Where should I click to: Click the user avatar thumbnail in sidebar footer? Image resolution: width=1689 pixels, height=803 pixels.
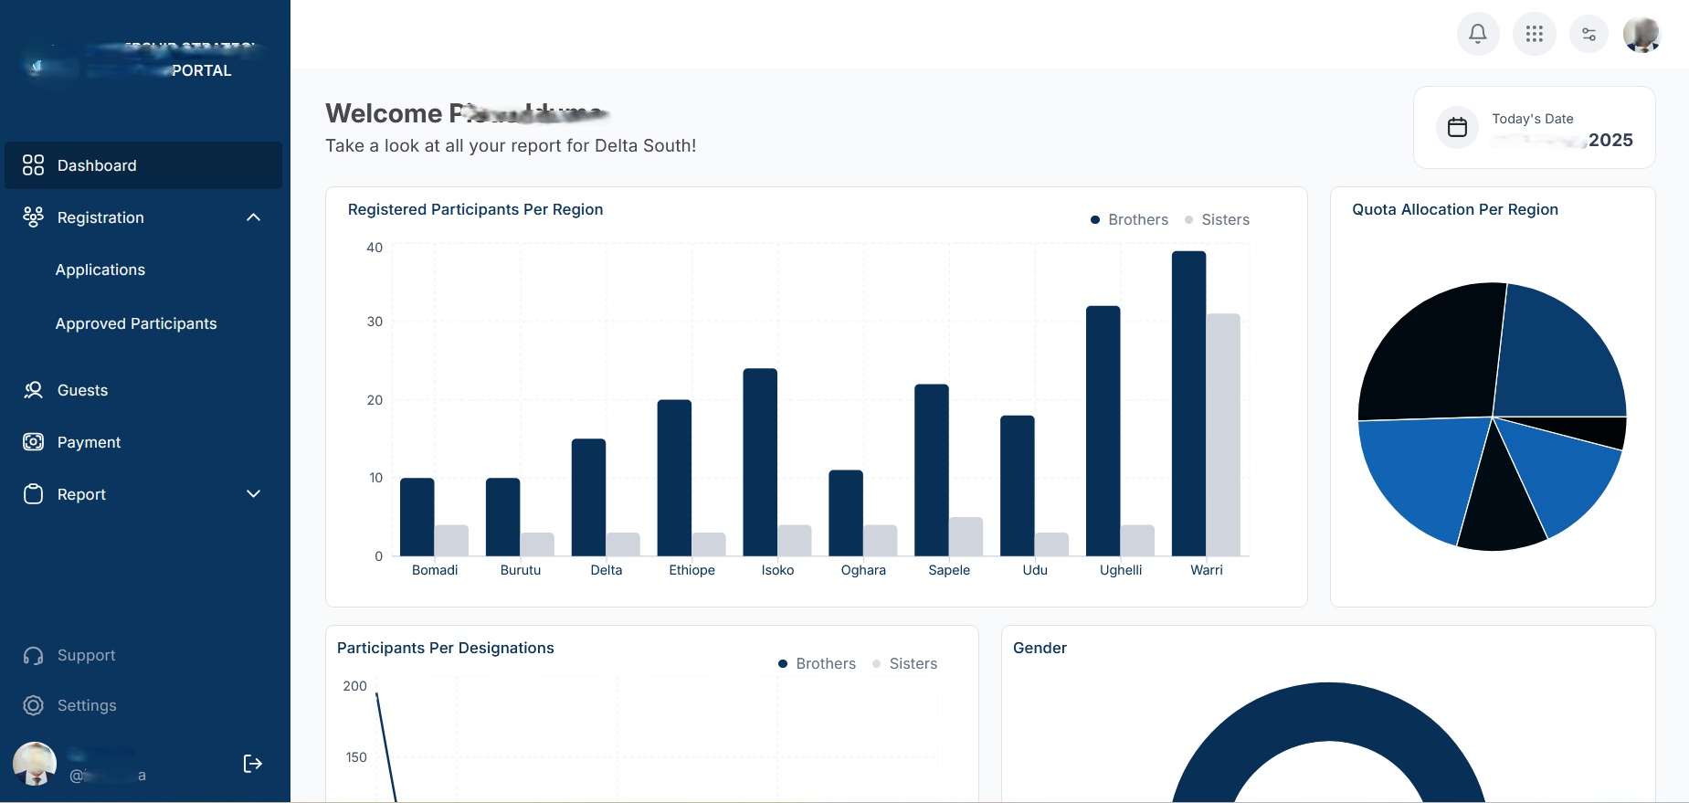[x=35, y=764]
